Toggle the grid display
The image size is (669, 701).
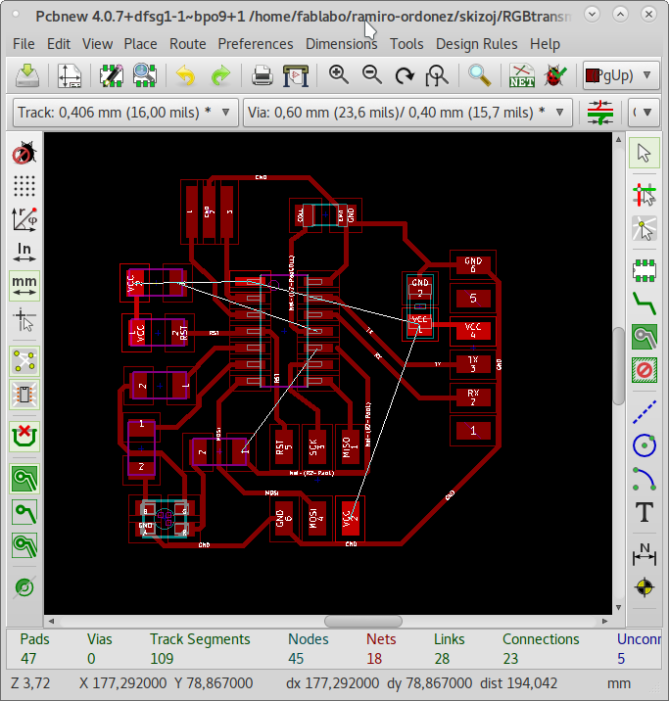coord(24,186)
